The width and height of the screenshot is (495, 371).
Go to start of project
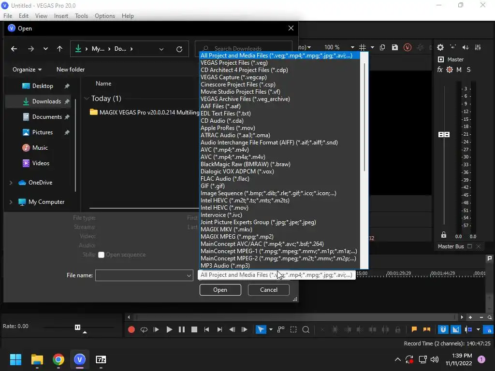[x=207, y=329]
